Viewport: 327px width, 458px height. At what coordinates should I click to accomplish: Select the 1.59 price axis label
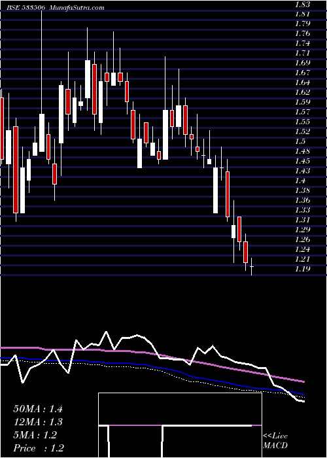[x=302, y=102]
